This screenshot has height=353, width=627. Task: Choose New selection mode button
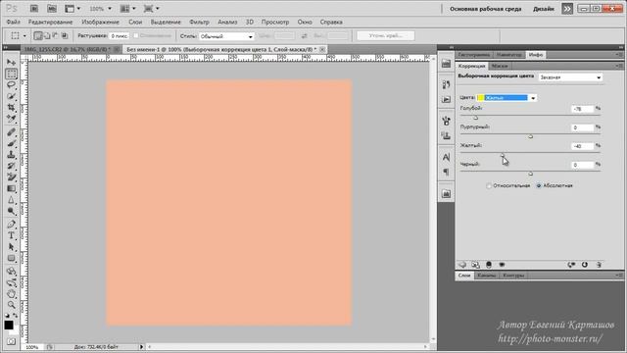[x=38, y=36]
